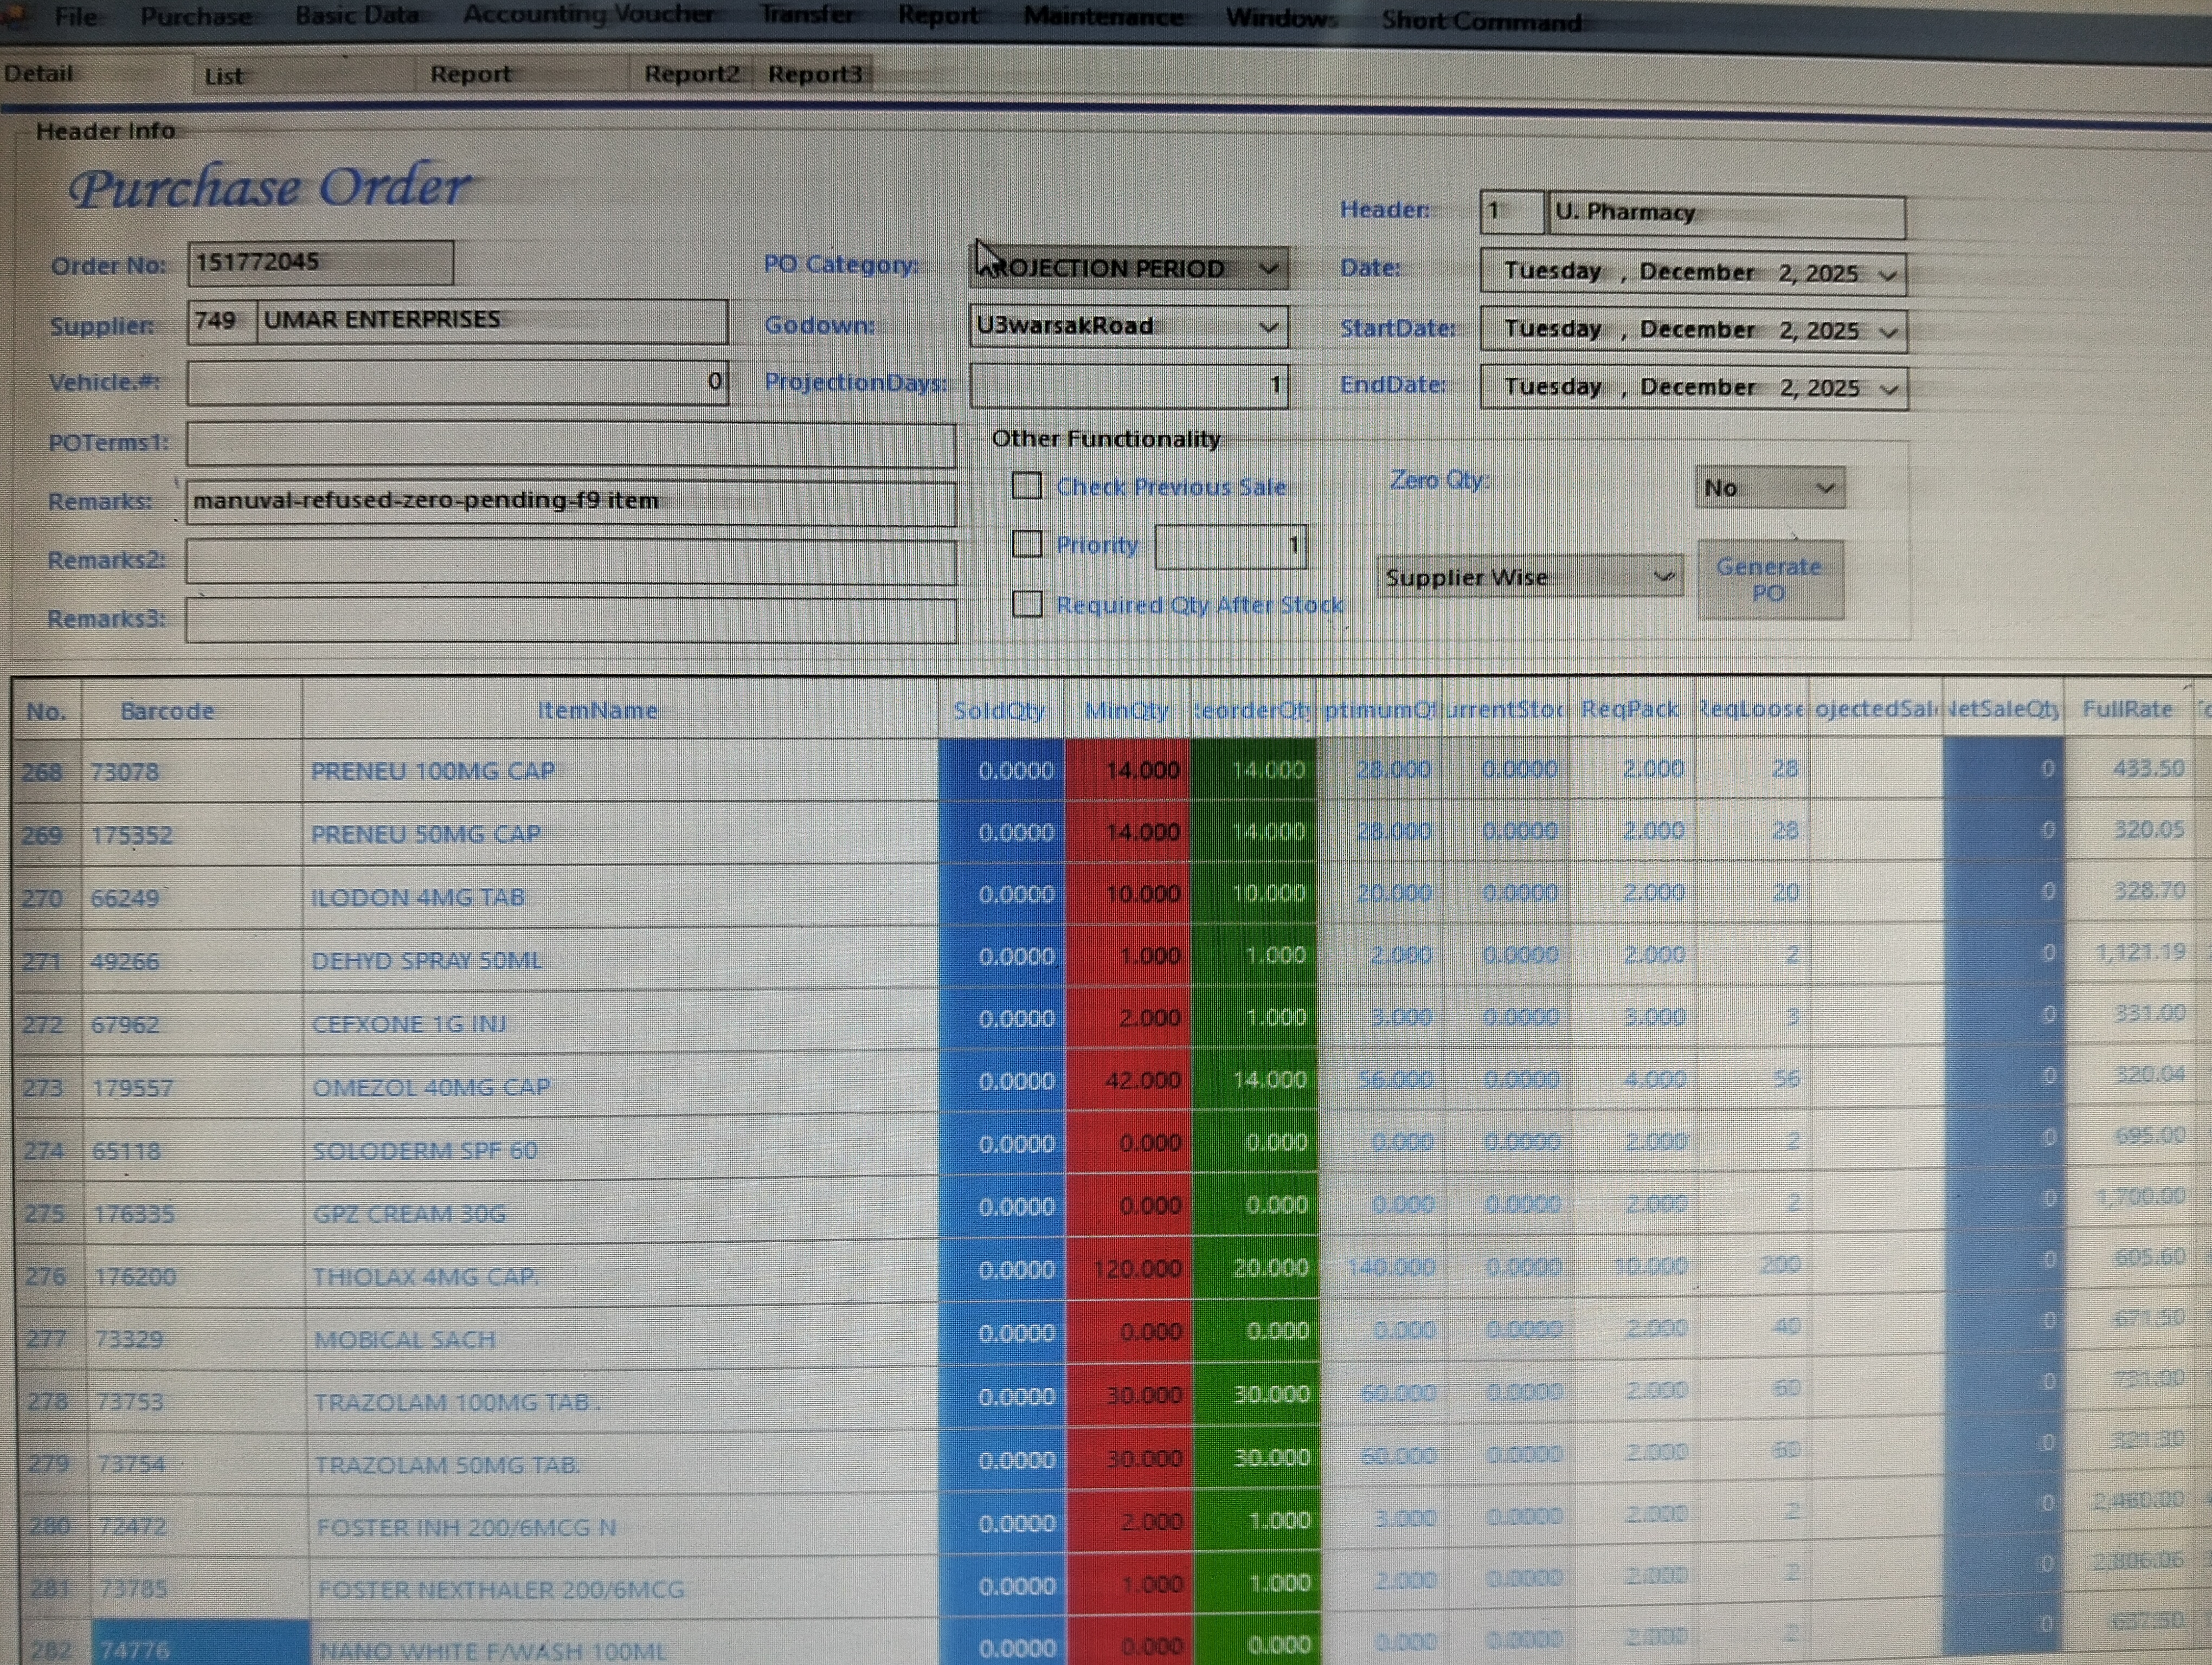
Task: Open the StartDate calendar arrow
Action: [x=1888, y=332]
